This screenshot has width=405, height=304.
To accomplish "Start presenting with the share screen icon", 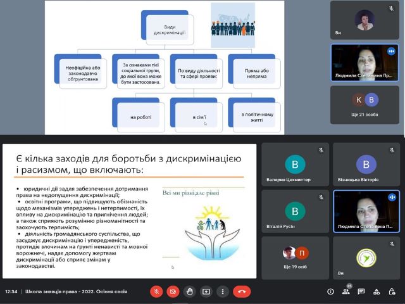I will pyautogui.click(x=206, y=291).
